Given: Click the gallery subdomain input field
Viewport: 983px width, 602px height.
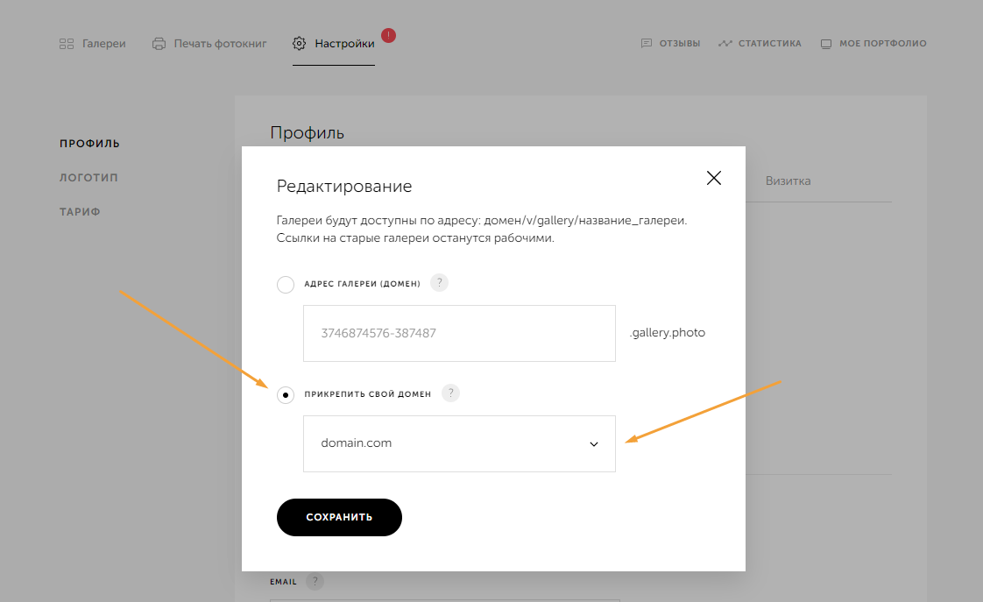Looking at the screenshot, I should [460, 333].
